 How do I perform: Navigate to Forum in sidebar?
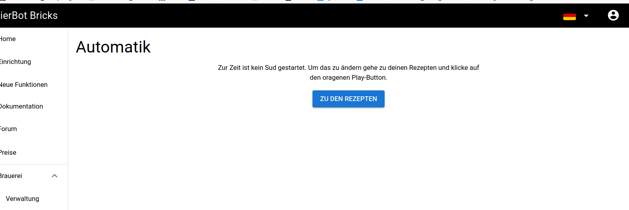tap(8, 129)
